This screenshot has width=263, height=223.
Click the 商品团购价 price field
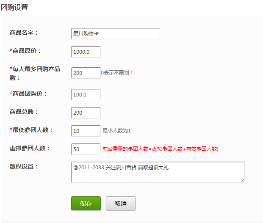[x=86, y=94]
